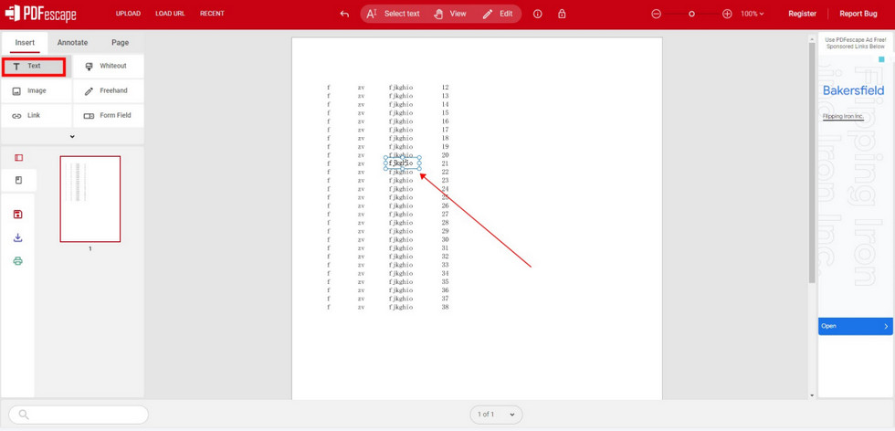Toggle the bookmarks panel icon
Image resolution: width=895 pixels, height=431 pixels.
click(x=18, y=181)
